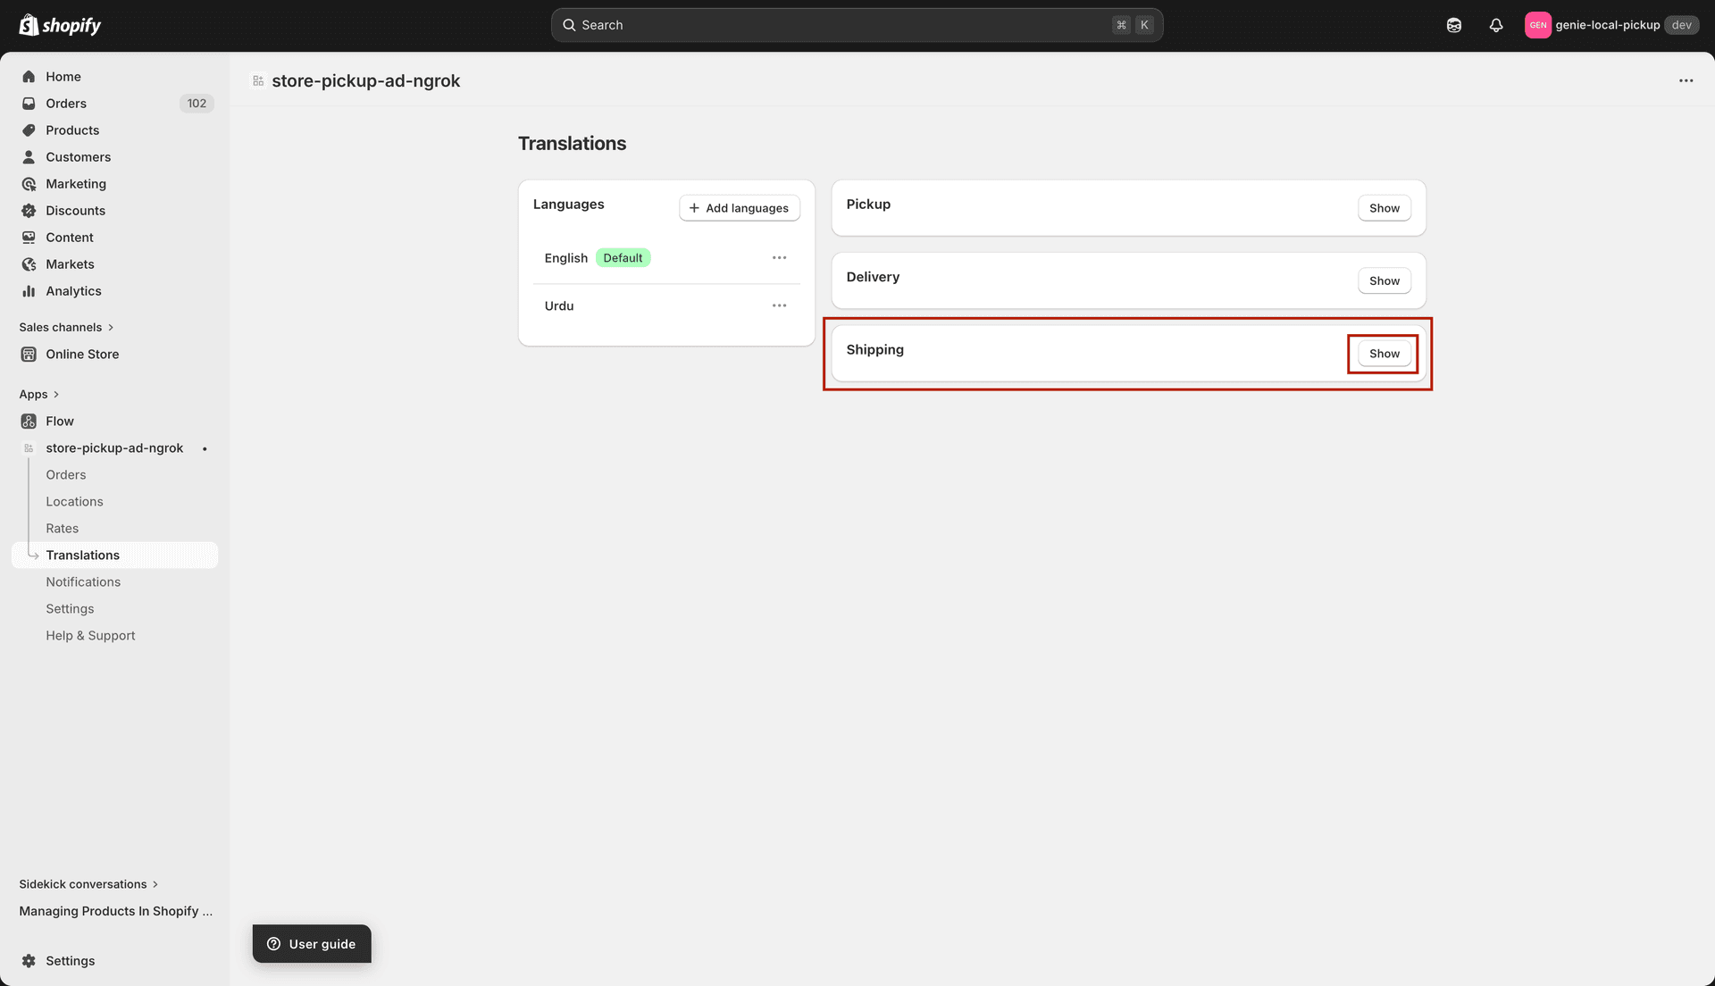
Task: Open the Home icon in sidebar
Action: [x=29, y=76]
